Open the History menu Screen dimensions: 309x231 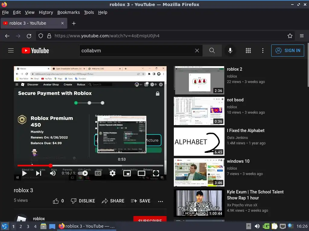point(46,12)
